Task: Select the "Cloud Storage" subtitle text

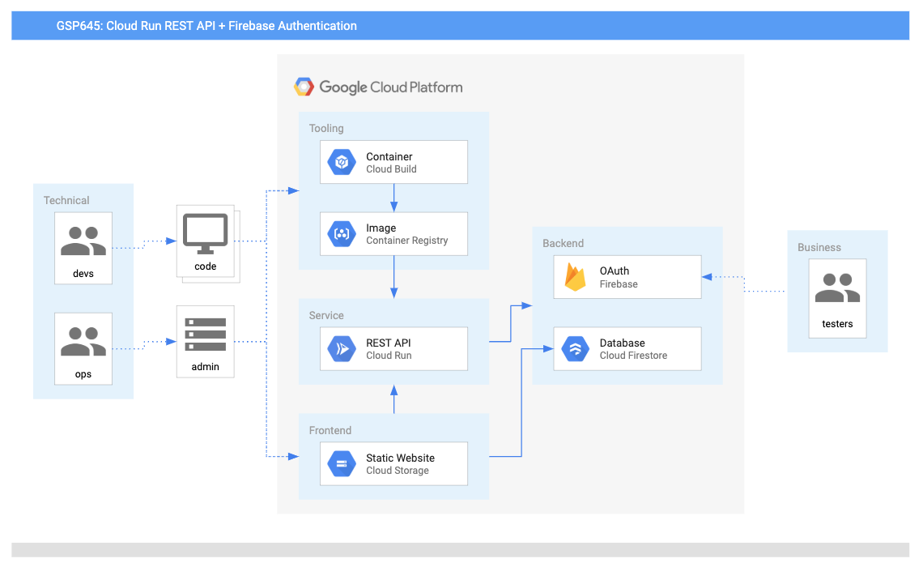Action: coord(398,471)
